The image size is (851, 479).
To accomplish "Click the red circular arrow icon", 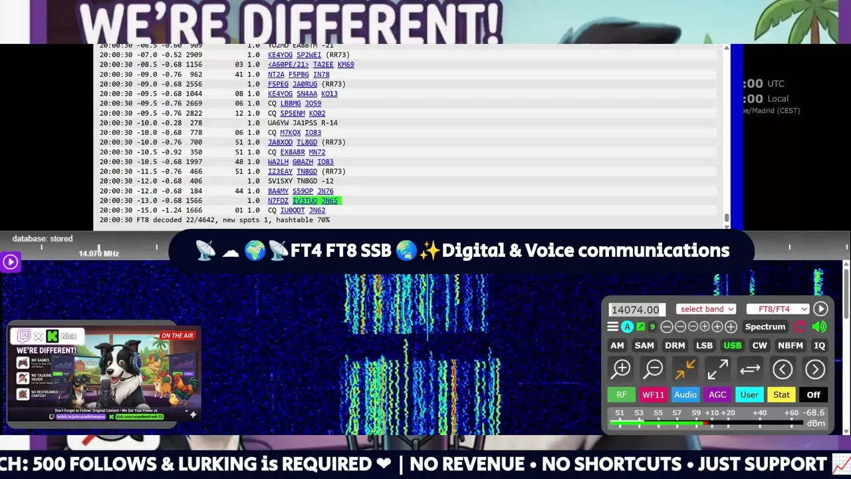I will [800, 327].
